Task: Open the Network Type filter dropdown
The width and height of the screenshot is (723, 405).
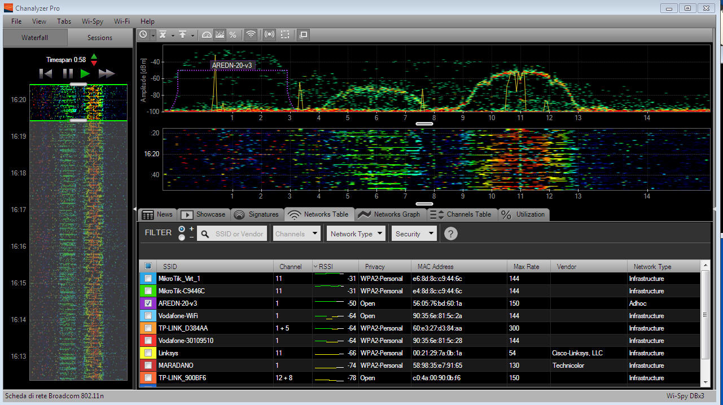Action: pos(357,234)
